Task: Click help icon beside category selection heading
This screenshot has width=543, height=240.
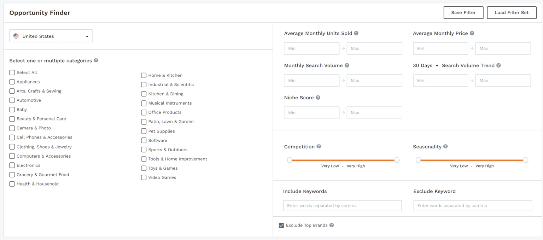Action: tap(96, 60)
